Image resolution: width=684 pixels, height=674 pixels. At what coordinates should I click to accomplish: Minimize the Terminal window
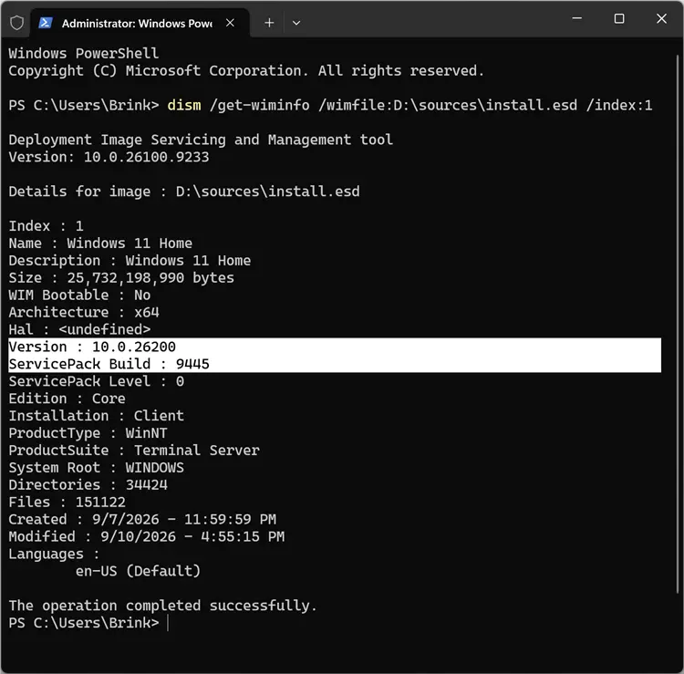click(576, 18)
